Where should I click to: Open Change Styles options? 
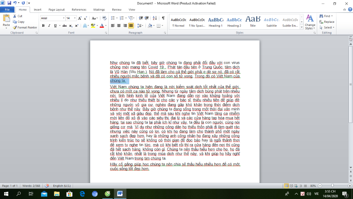pyautogui.click(x=310, y=22)
